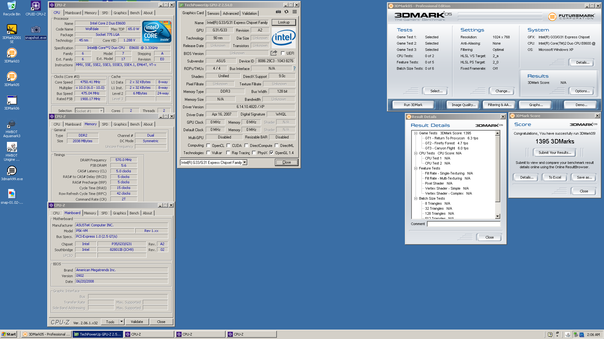604x339 pixels.
Task: Click To Excel button
Action: (x=555, y=177)
